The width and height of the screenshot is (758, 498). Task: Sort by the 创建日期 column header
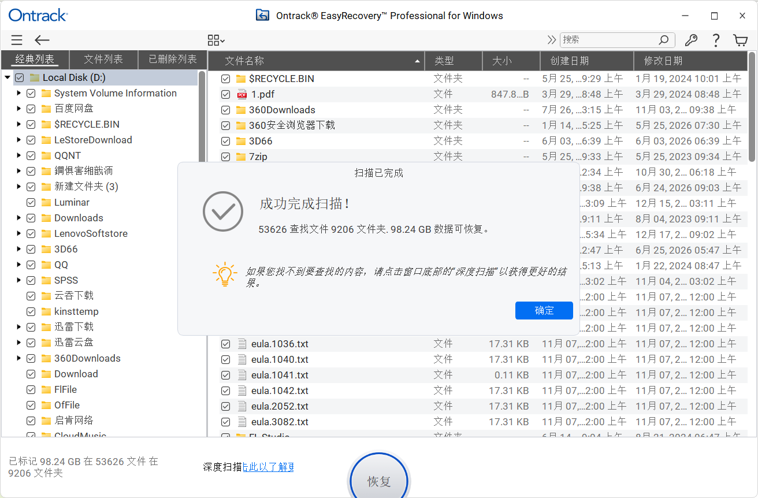[587, 61]
